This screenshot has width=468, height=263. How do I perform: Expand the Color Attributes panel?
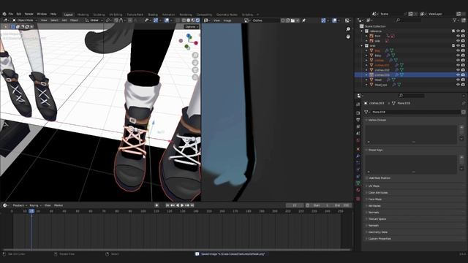(366, 193)
